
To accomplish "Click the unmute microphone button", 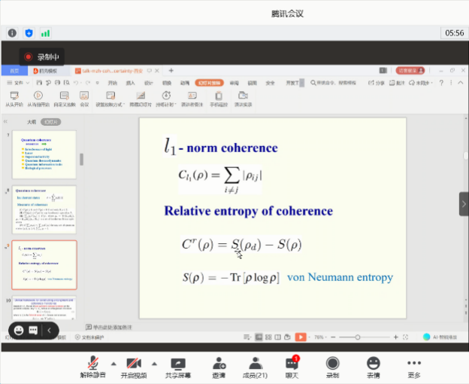I will 92,366.
